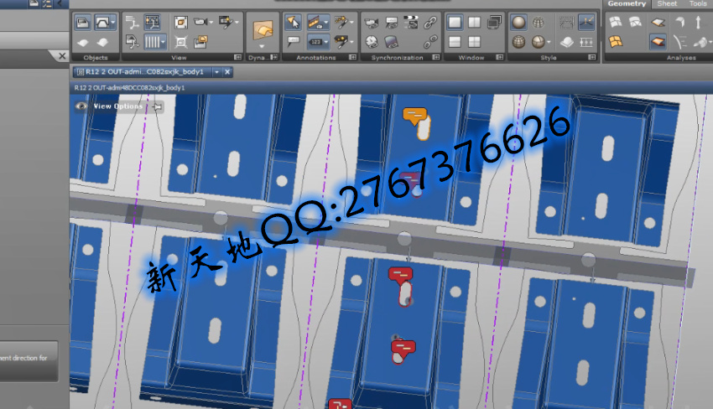Pin the View Options bar
713x409 pixels.
pyautogui.click(x=157, y=106)
